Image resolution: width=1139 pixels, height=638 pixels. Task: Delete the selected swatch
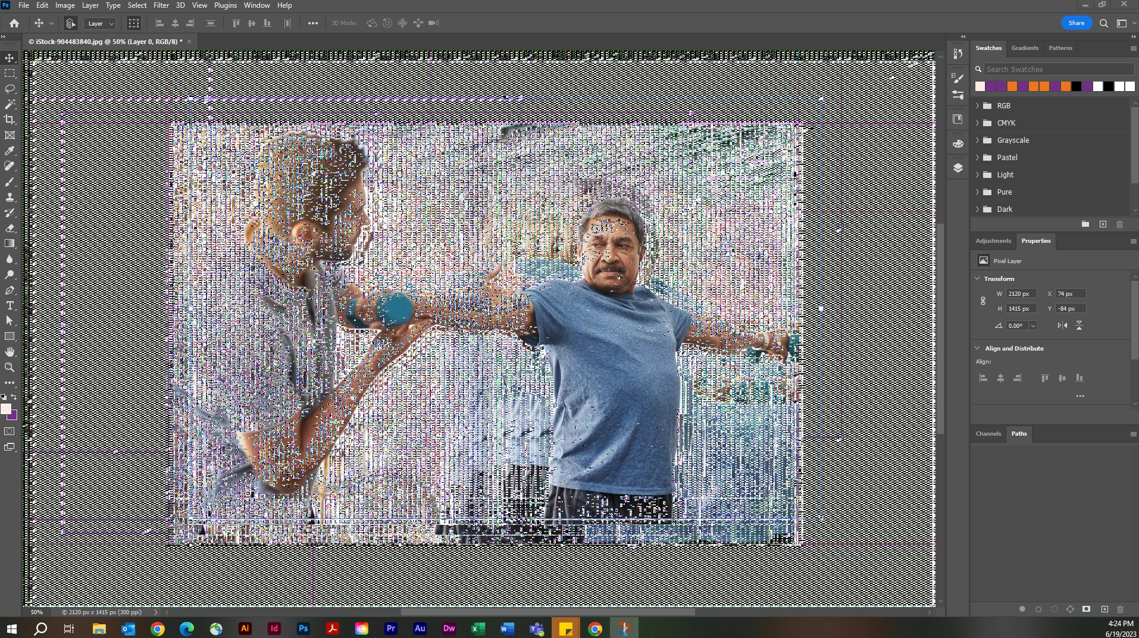click(x=1119, y=224)
